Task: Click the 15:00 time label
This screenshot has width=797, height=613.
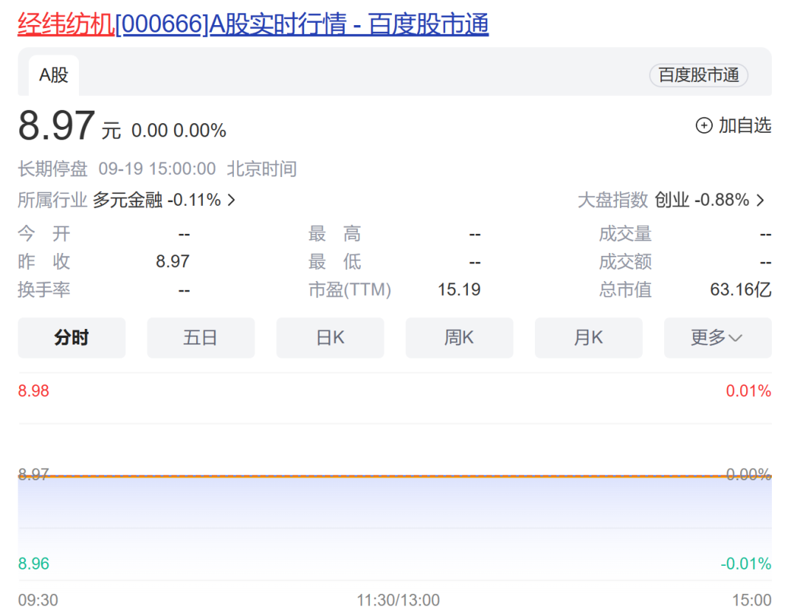Action: point(752,600)
